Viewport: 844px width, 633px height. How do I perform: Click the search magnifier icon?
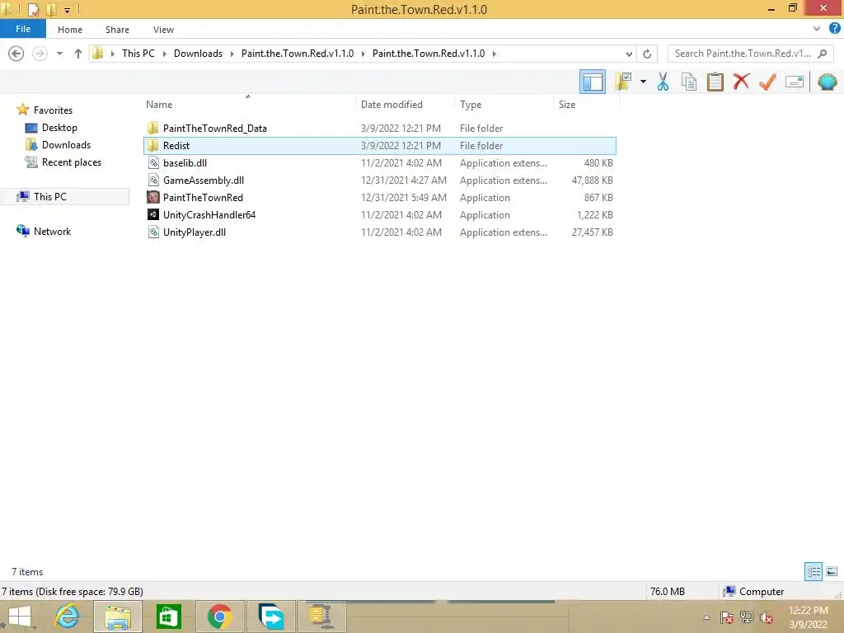coord(822,54)
